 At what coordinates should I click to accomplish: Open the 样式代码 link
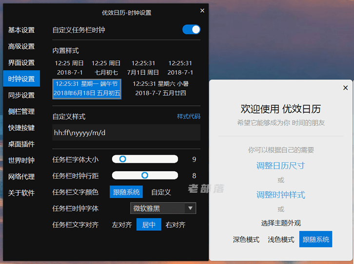point(189,117)
